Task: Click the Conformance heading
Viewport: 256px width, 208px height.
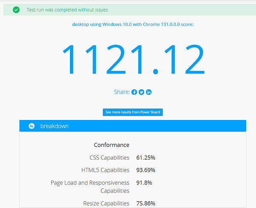Action: (x=112, y=145)
